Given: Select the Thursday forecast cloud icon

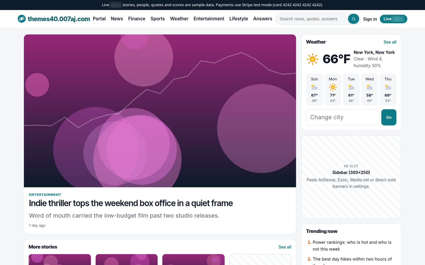Looking at the screenshot, I should 388,87.
